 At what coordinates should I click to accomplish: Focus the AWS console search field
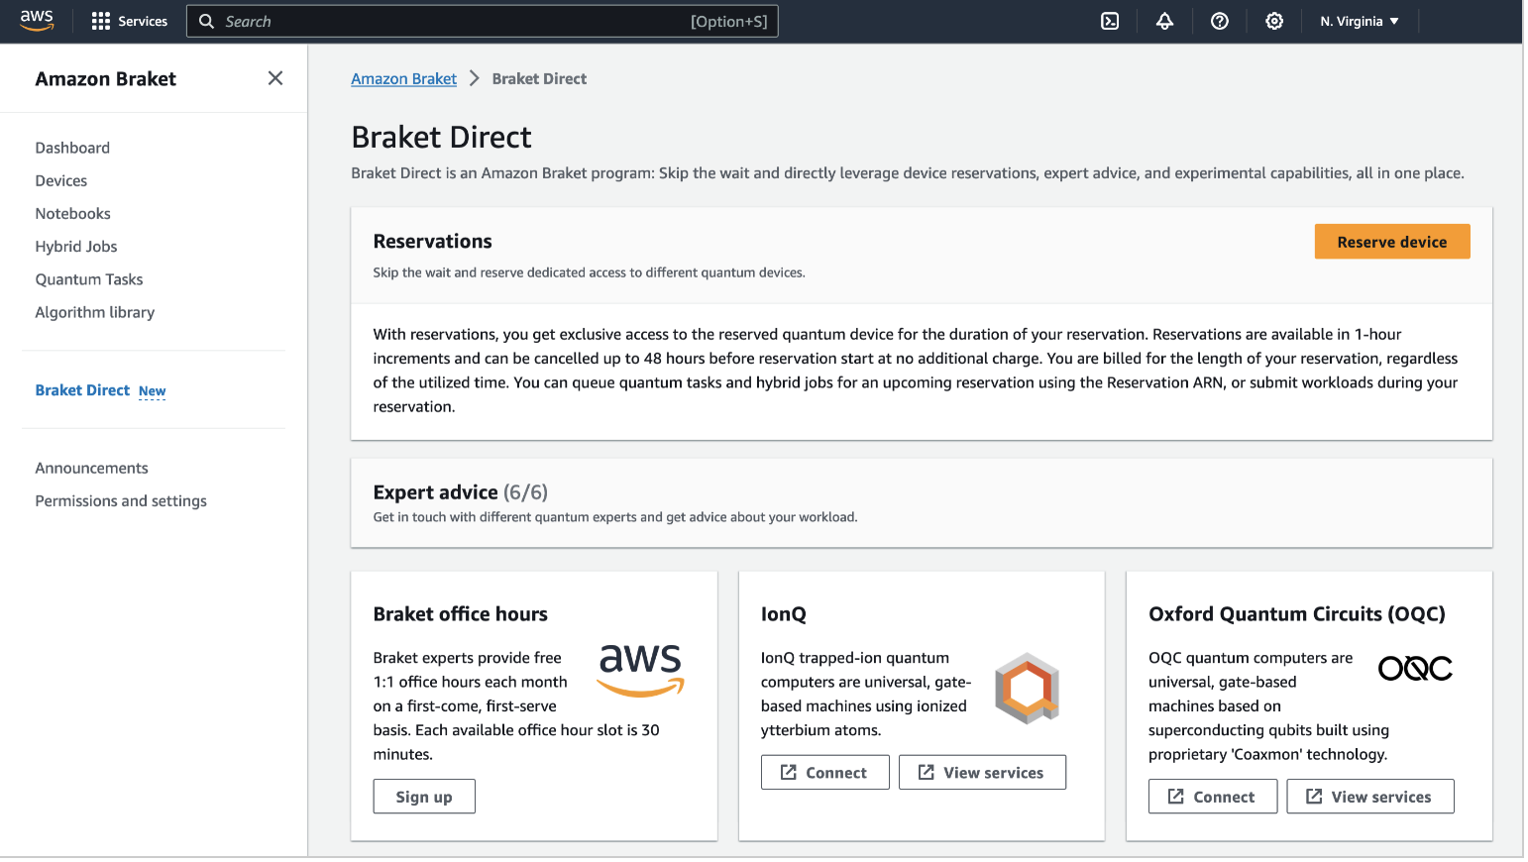[x=482, y=21]
